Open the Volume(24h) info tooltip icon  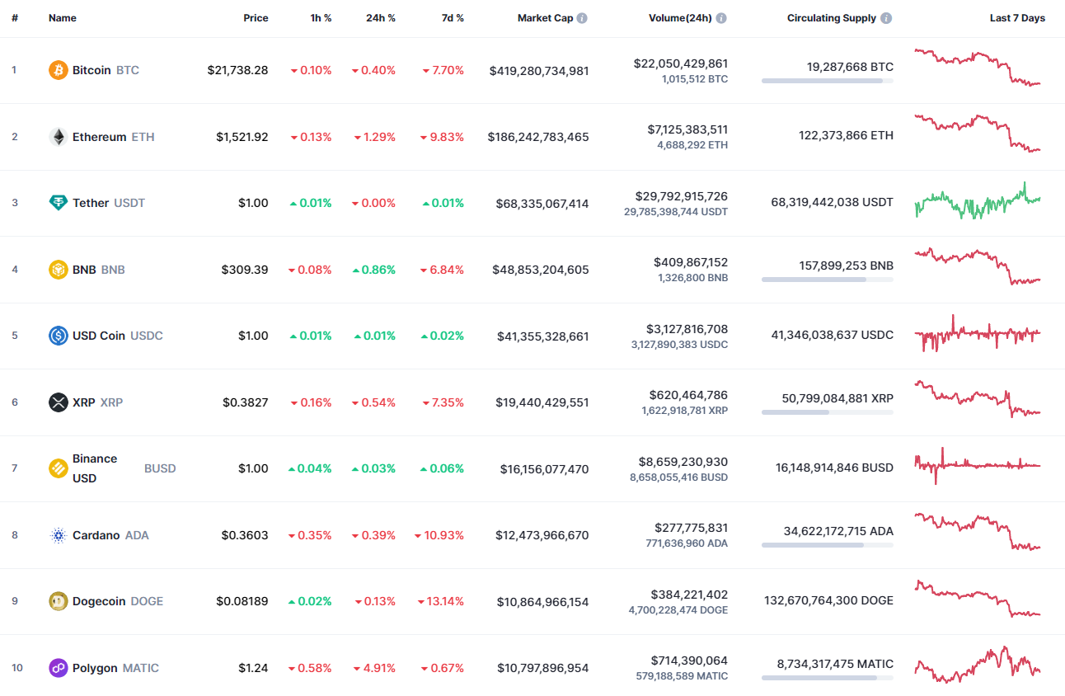pyautogui.click(x=722, y=17)
